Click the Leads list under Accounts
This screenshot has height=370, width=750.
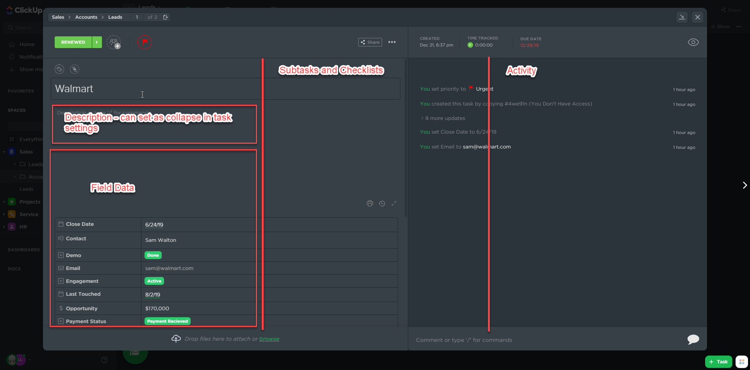coord(27,189)
